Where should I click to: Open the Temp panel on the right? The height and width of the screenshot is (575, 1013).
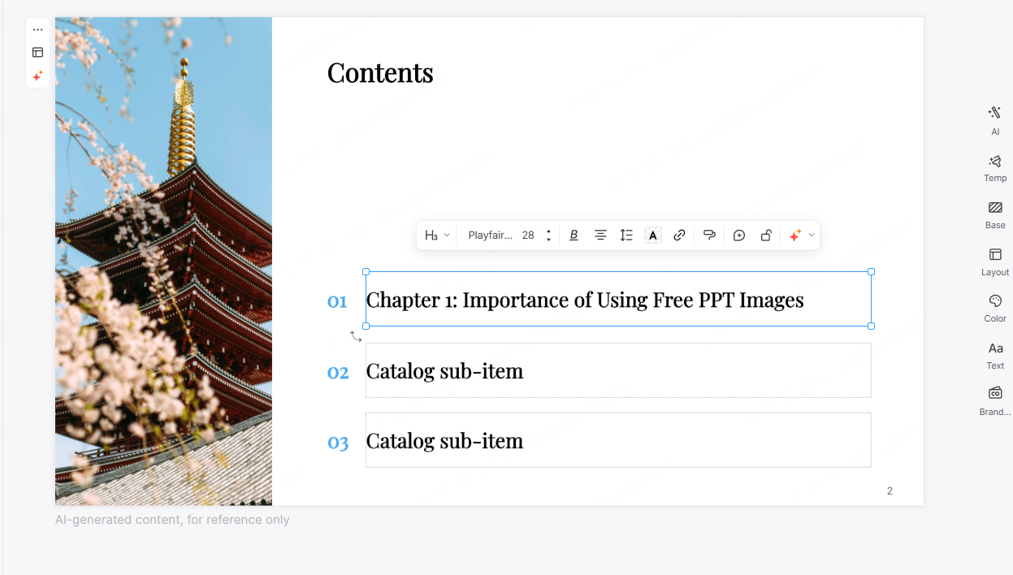point(994,166)
